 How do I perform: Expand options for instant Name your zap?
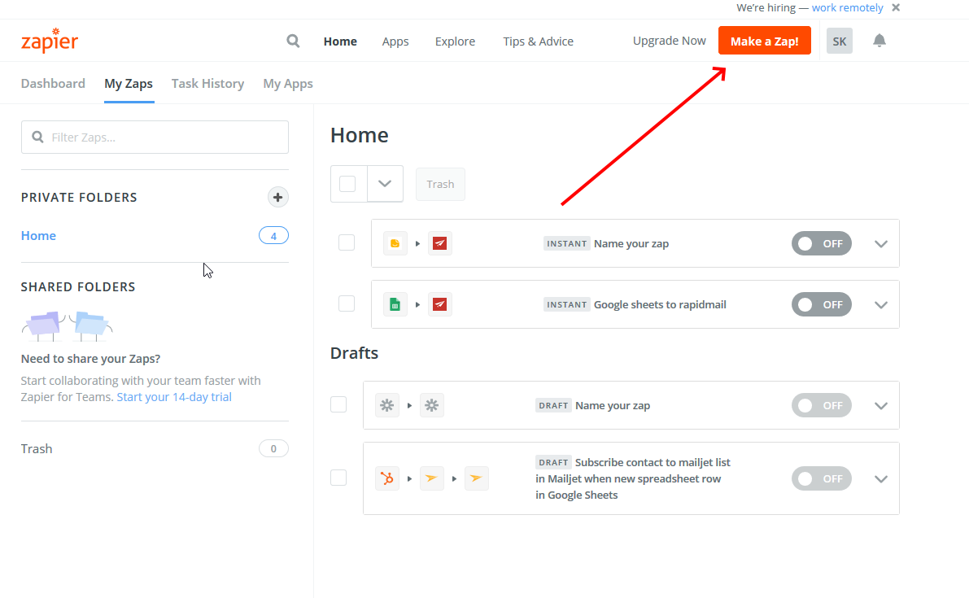[880, 244]
